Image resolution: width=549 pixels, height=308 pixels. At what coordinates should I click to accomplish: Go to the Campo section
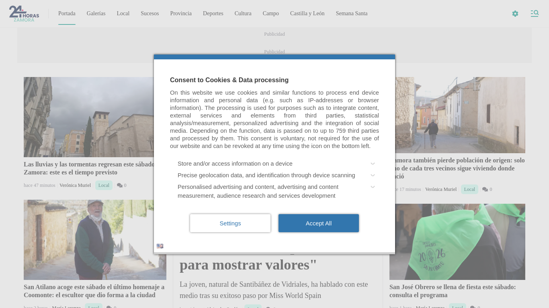coord(271,14)
